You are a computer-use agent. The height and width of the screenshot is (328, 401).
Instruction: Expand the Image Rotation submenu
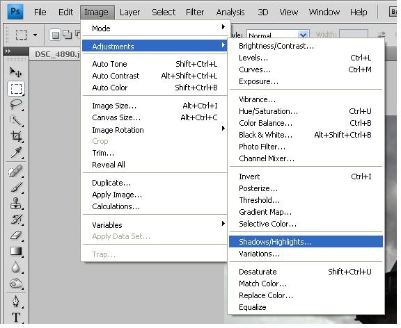tap(155, 130)
